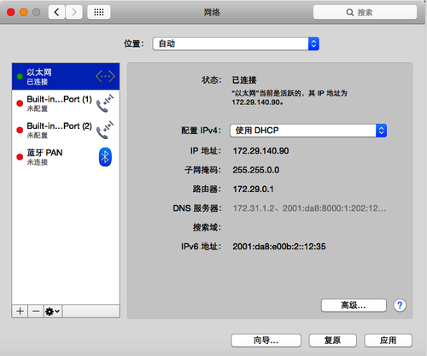Open help with the question mark button
The height and width of the screenshot is (356, 427).
pos(400,306)
